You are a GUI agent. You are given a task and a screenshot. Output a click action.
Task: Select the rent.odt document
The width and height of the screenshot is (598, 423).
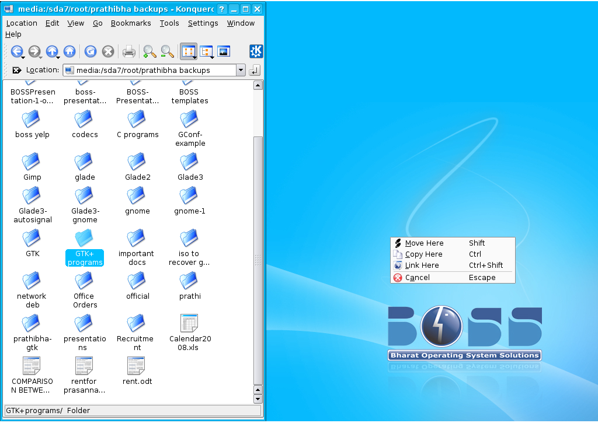(x=137, y=371)
